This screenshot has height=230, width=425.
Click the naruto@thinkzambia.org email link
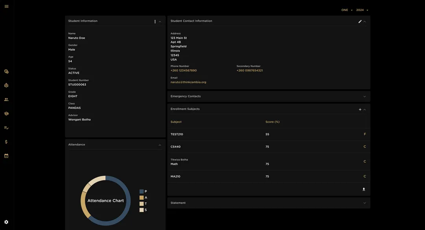tap(188, 82)
